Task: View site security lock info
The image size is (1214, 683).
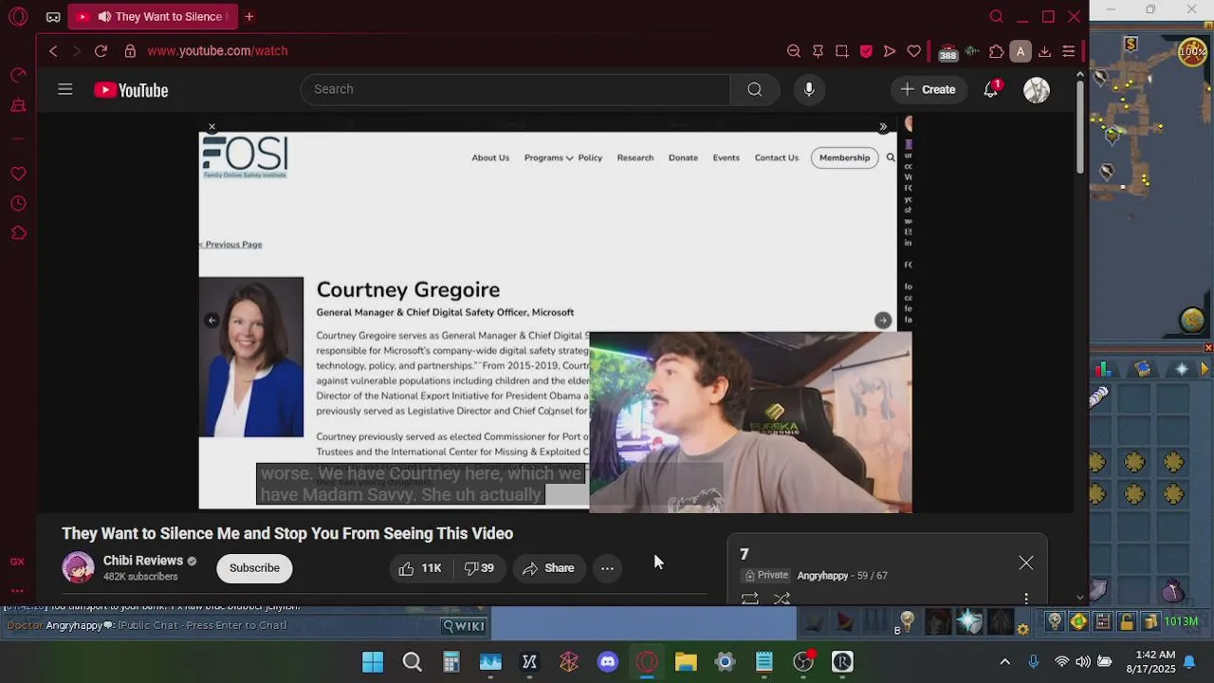Action: (x=130, y=51)
